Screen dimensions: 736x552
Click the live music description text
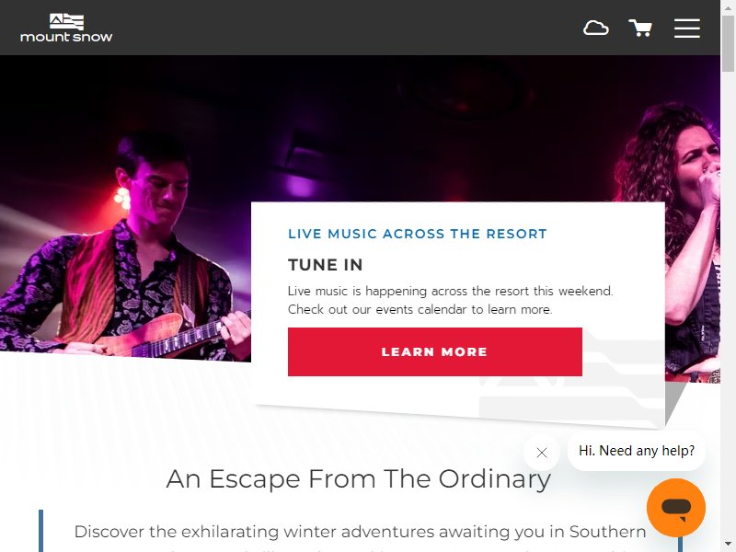[x=450, y=300]
